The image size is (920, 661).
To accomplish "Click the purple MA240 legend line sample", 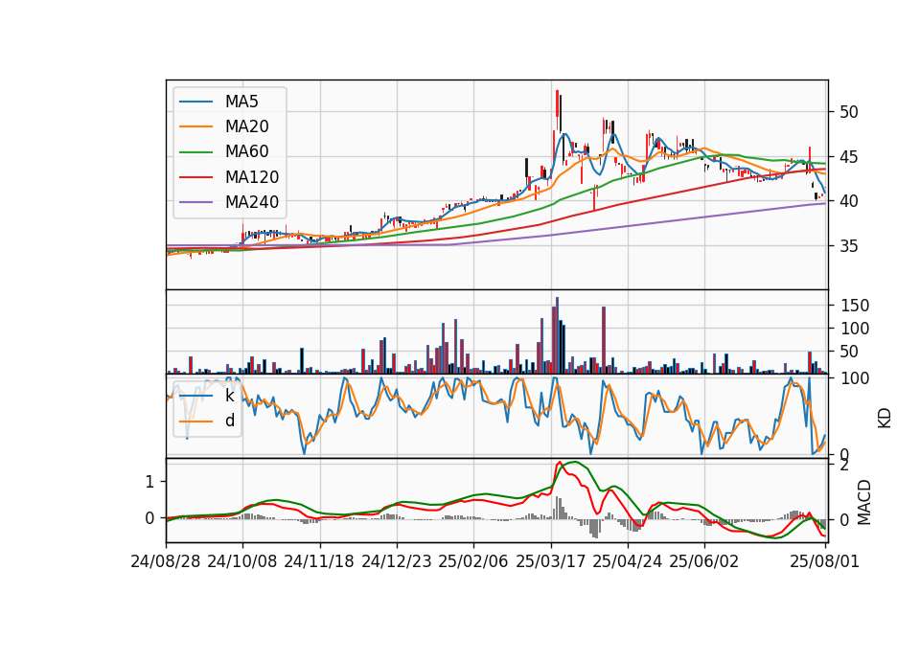I will (195, 202).
